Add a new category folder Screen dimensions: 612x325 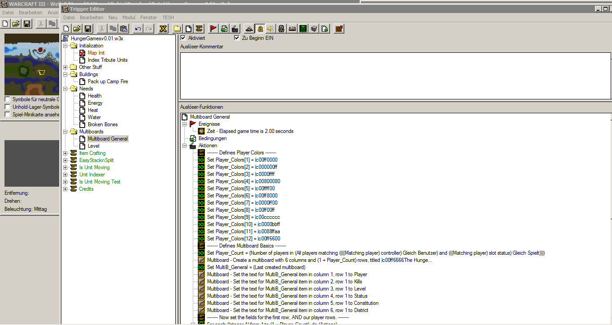coord(178,29)
